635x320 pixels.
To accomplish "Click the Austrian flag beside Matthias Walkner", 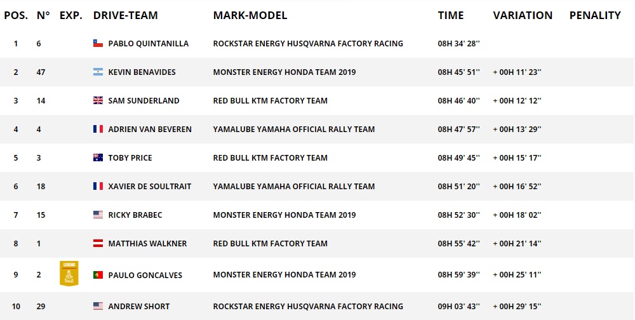I will (x=98, y=243).
